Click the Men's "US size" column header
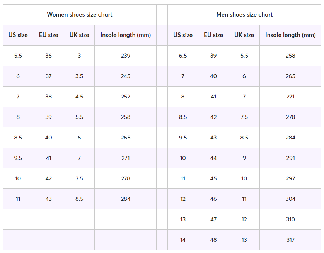The image size is (324, 253). coord(183,35)
